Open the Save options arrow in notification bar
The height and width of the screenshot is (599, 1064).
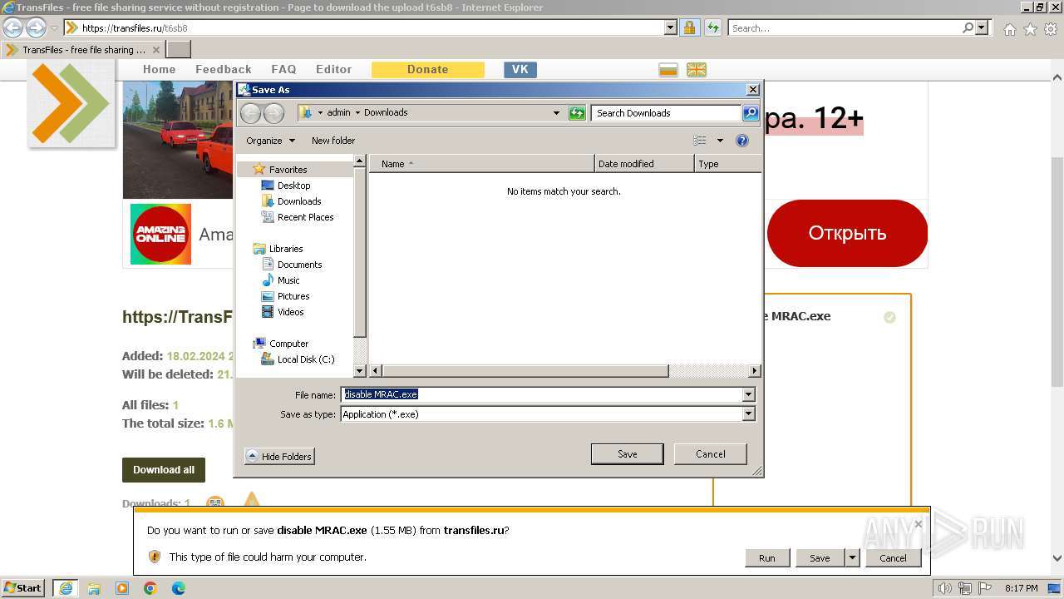coord(852,558)
